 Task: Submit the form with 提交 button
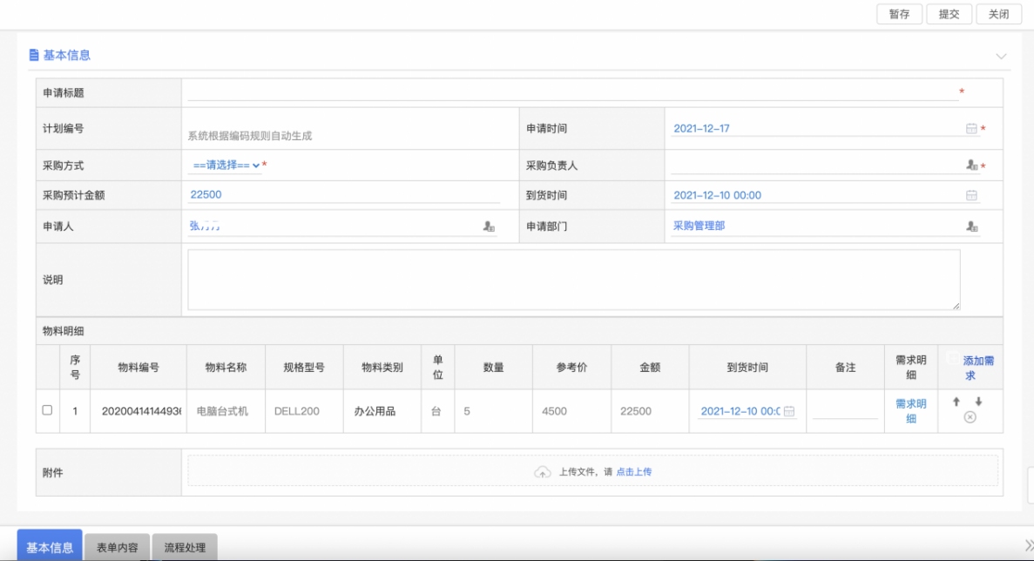pyautogui.click(x=949, y=14)
